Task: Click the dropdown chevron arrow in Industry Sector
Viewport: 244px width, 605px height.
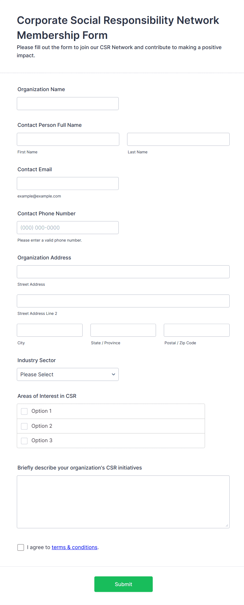Action: click(x=113, y=374)
